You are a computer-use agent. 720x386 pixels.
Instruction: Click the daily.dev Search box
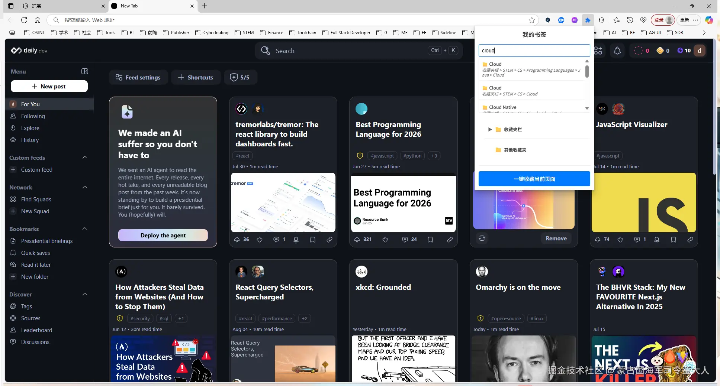pos(359,51)
